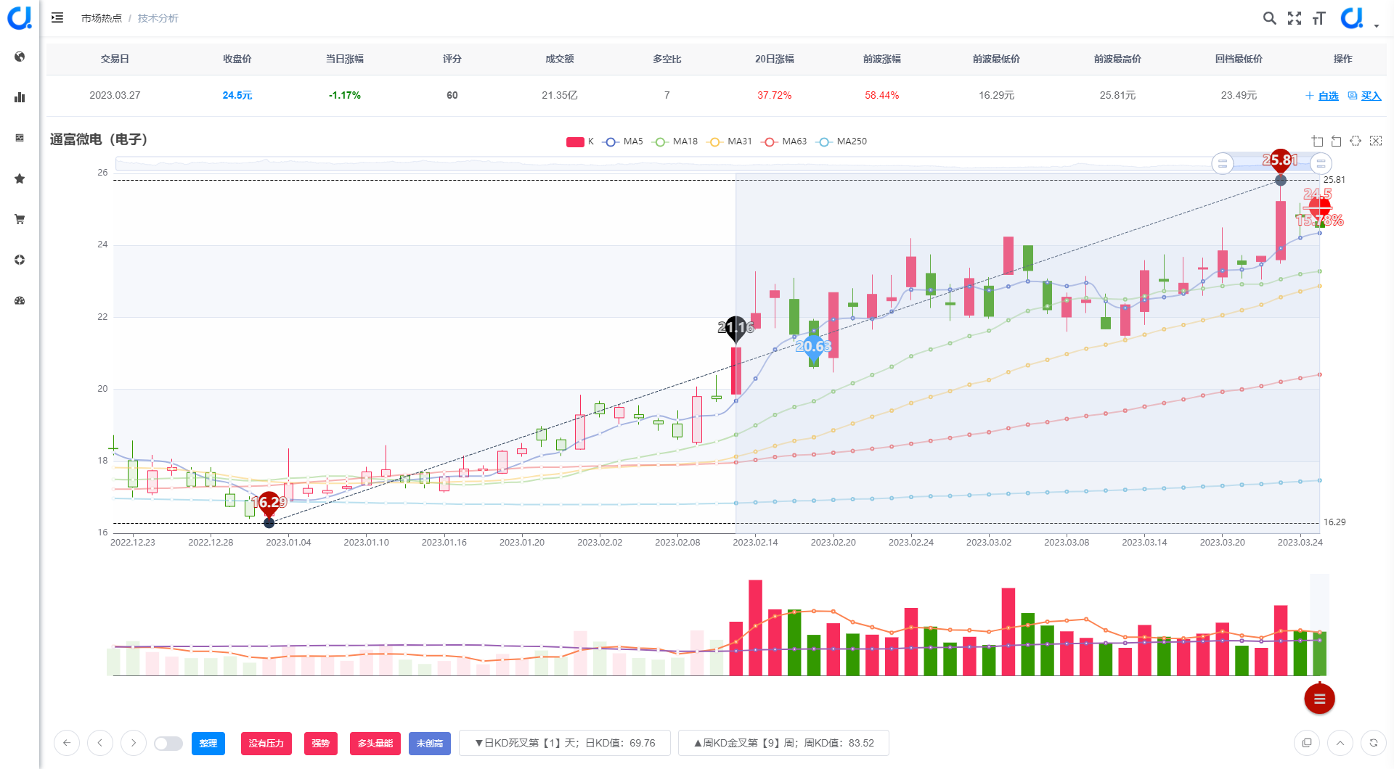Image resolution: width=1394 pixels, height=769 pixels.
Task: Toggle MA250 line in legend
Action: coord(841,141)
